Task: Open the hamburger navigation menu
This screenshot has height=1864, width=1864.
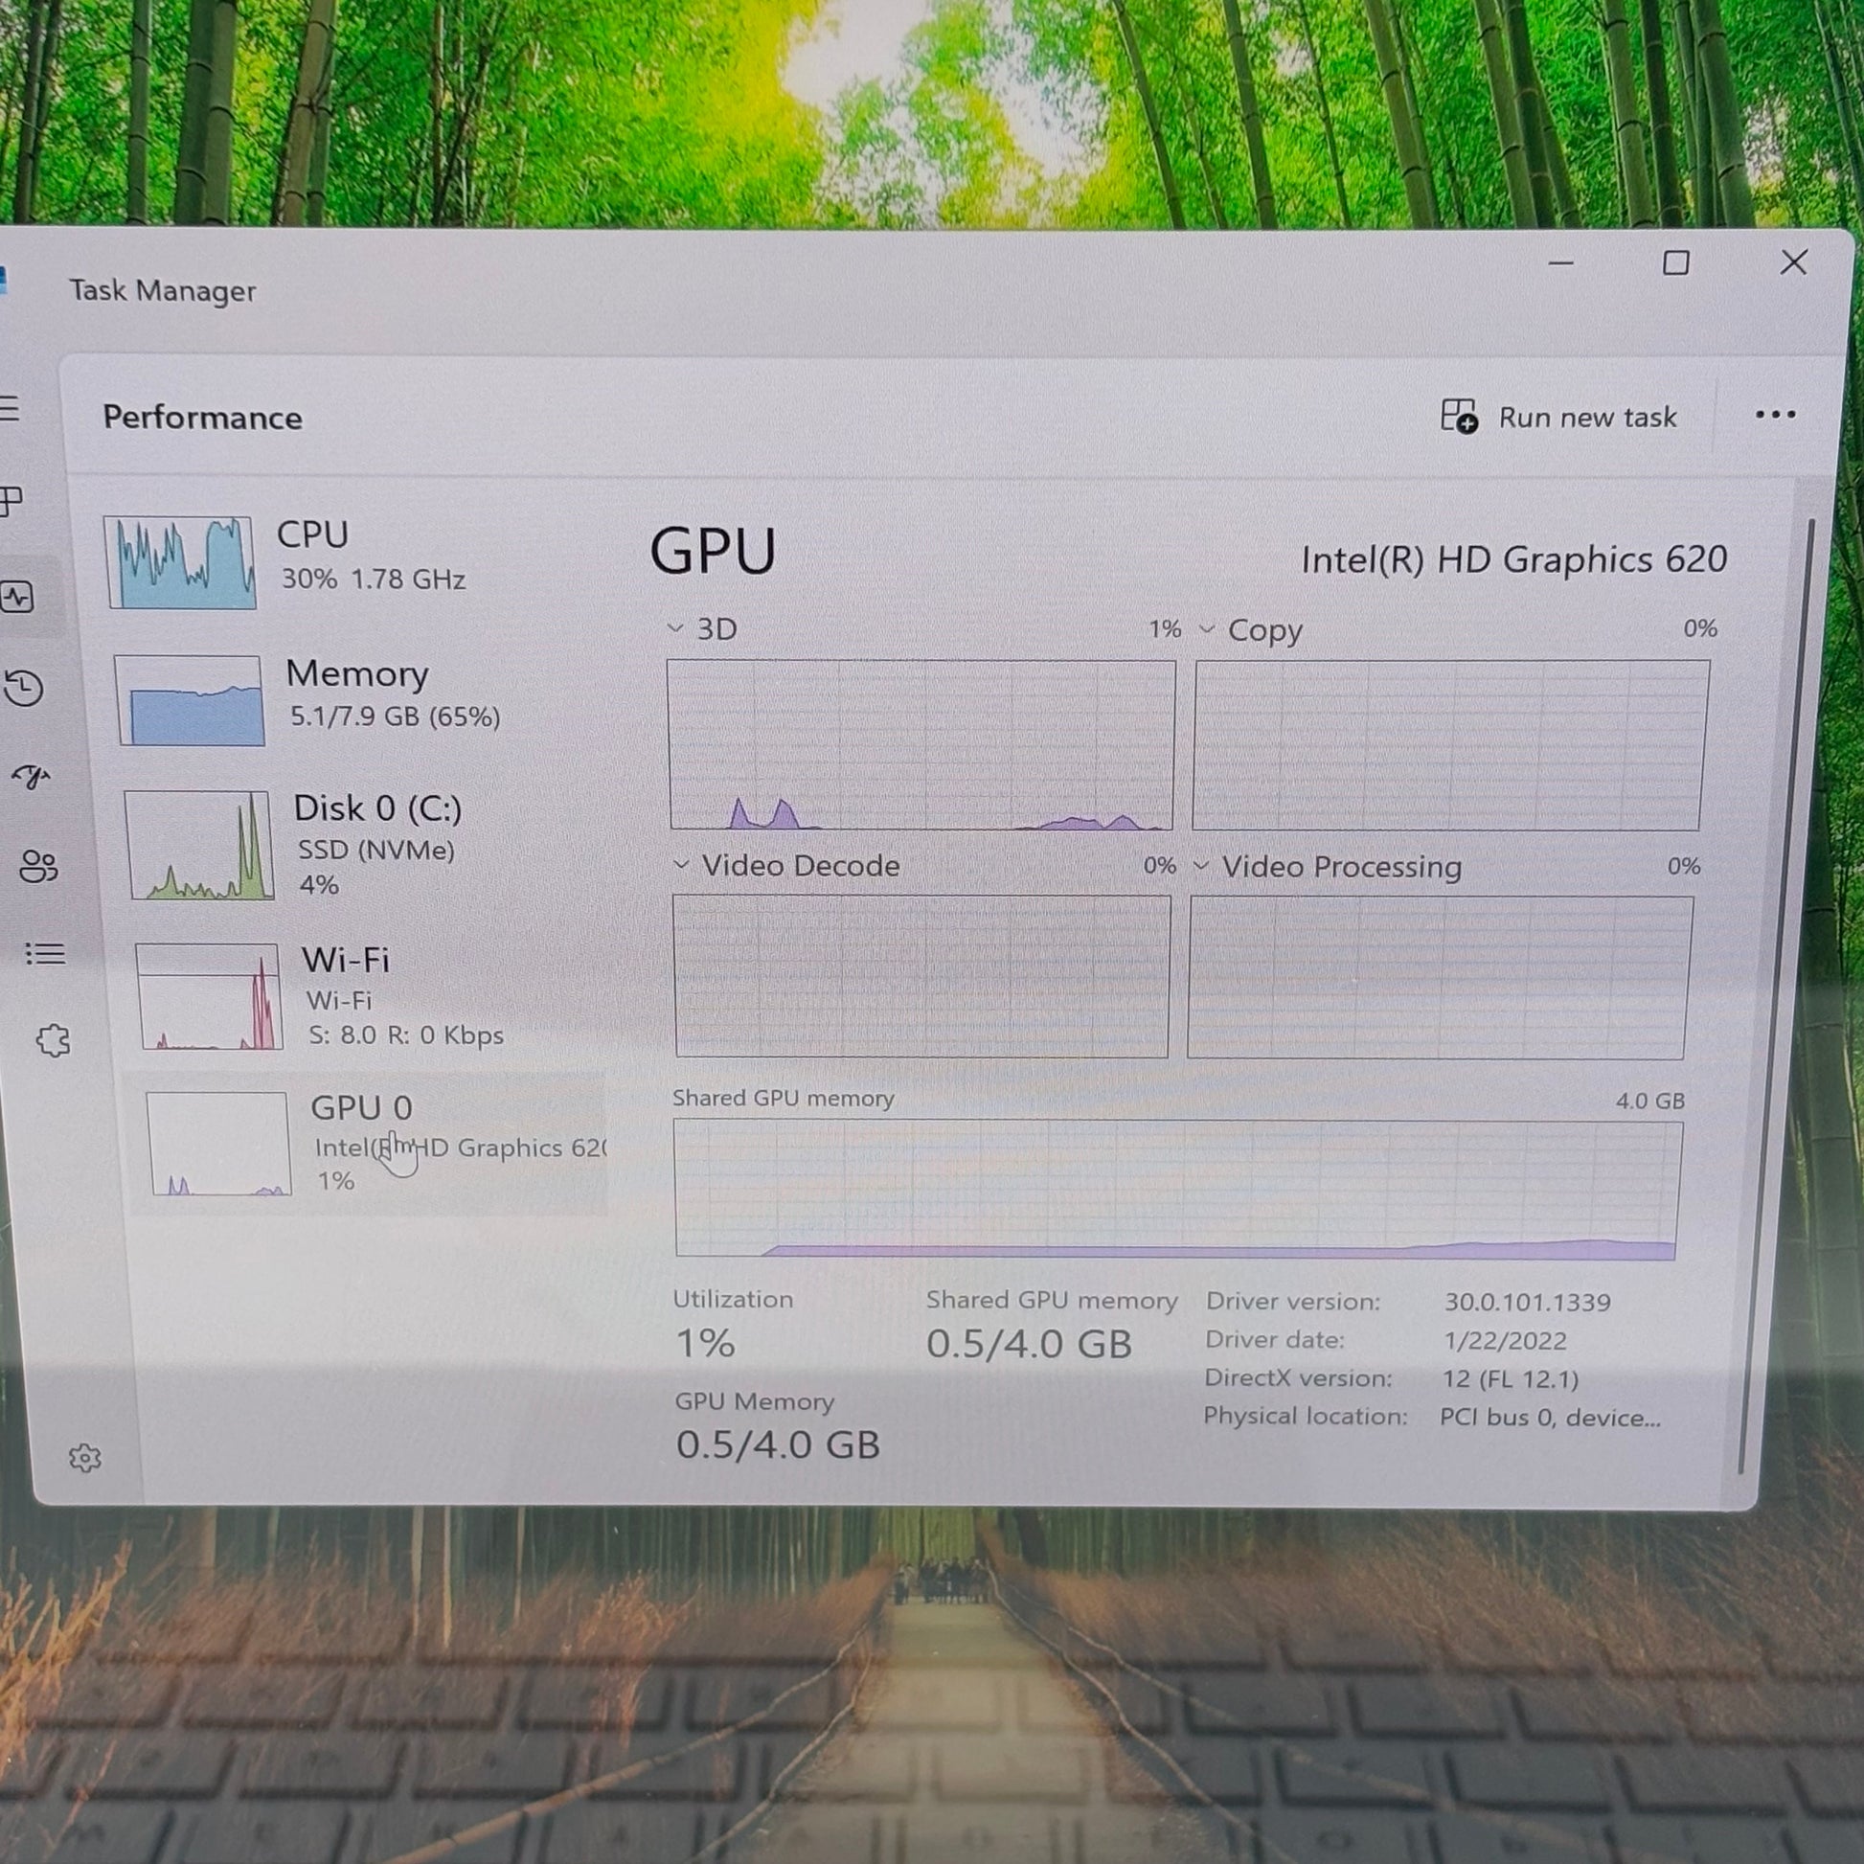Action: [10, 409]
